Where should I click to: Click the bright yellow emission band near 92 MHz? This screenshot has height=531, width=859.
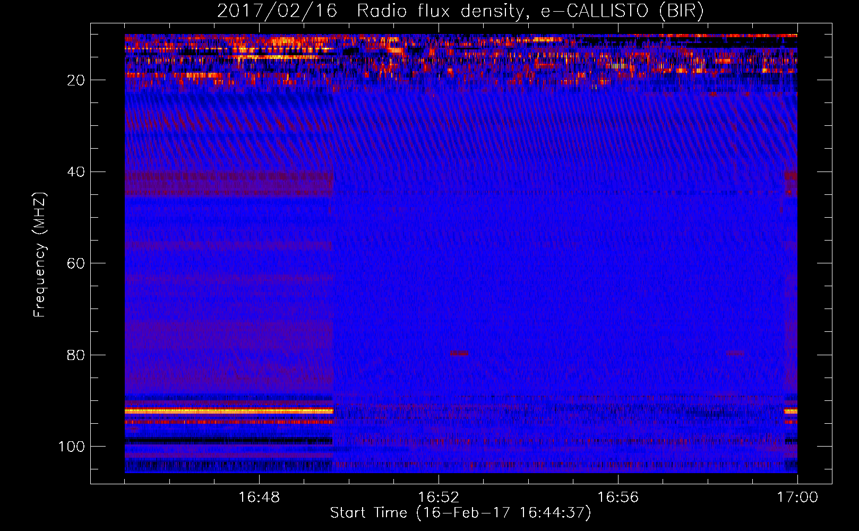[229, 411]
